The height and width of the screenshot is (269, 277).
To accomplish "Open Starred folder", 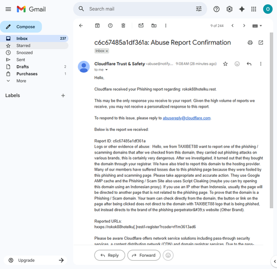I will tap(34, 45).
